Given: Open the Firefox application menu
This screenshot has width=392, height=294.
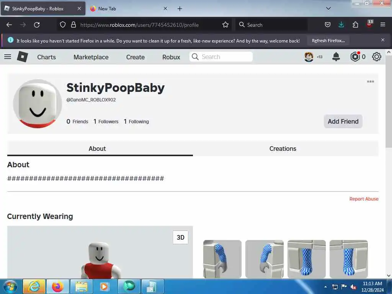Looking at the screenshot, I should coord(383,24).
